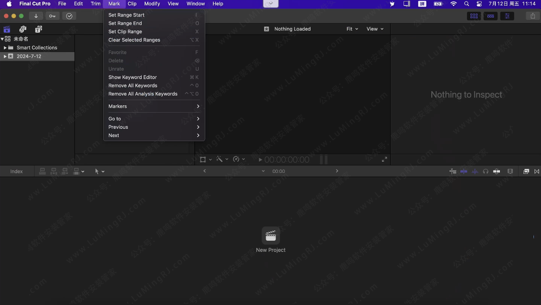This screenshot has height=305, width=541.
Task: Click the timeline Index button
Action: click(x=17, y=171)
